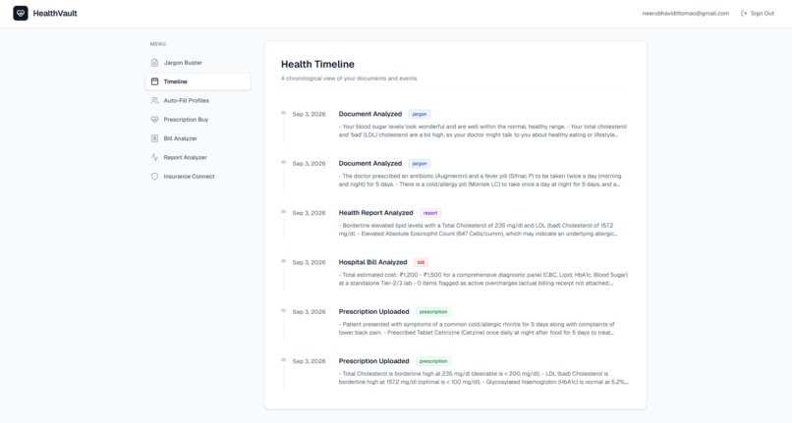Open the cholesterol Prescription Uploaded entry
The image size is (792, 423).
(373, 361)
